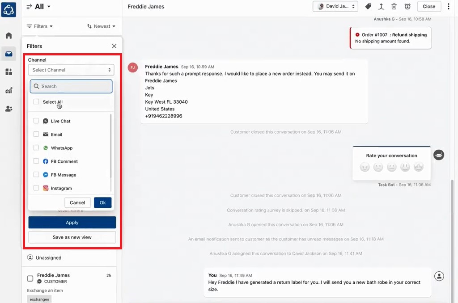Viewport: 458px width, 303px height.
Task: Check the Select All checkbox
Action: click(36, 102)
